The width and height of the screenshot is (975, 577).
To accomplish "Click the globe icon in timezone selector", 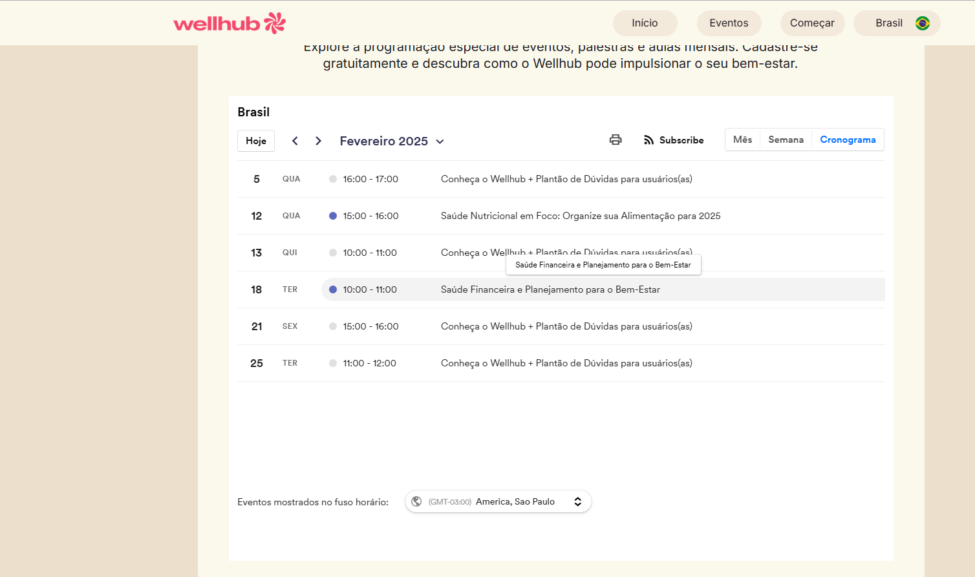I will [x=417, y=501].
